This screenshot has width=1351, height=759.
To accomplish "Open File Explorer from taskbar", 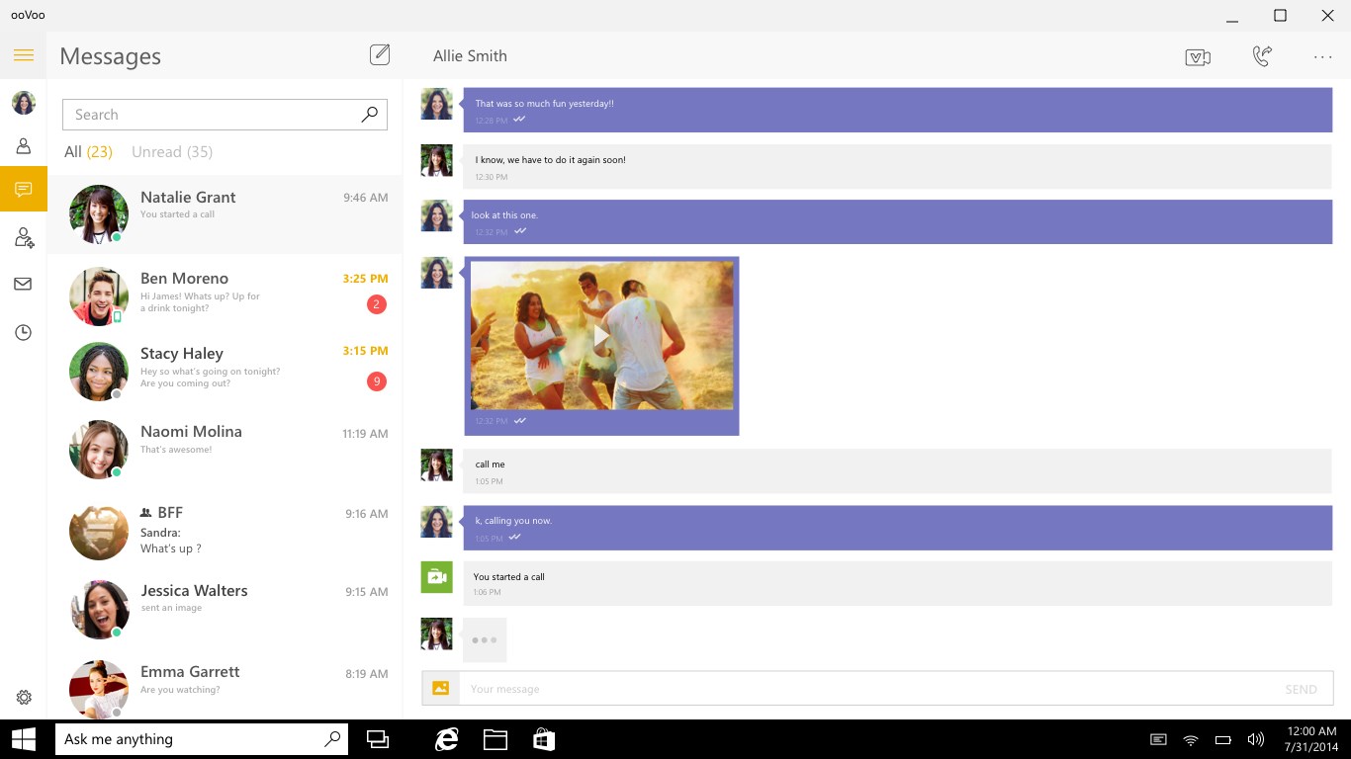I will tap(495, 739).
